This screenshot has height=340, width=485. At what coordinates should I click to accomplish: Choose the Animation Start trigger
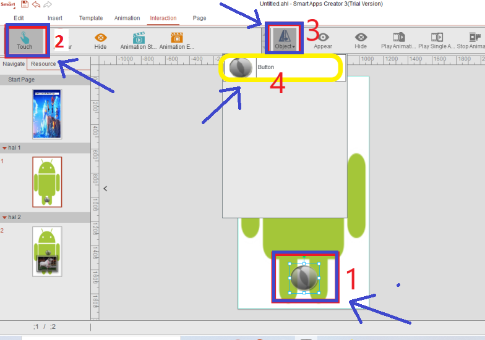click(x=139, y=41)
